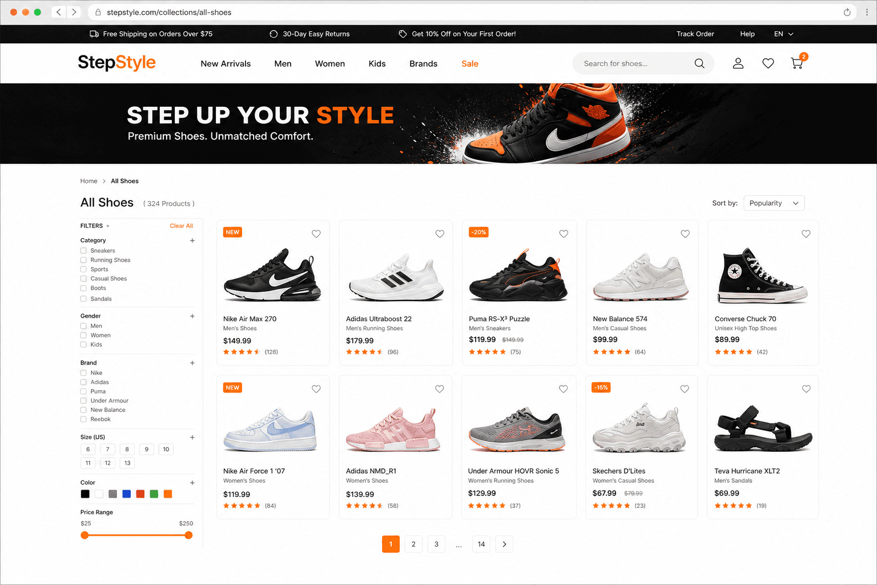This screenshot has height=585, width=877.
Task: Click the StepStyle logo
Action: point(116,62)
